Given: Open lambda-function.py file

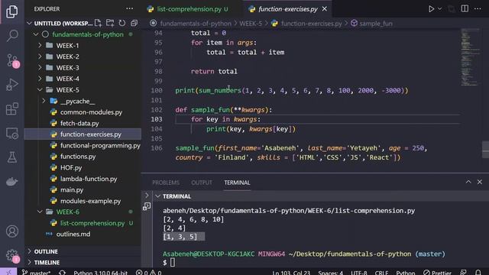Looking at the screenshot, I should pyautogui.click(x=89, y=179).
